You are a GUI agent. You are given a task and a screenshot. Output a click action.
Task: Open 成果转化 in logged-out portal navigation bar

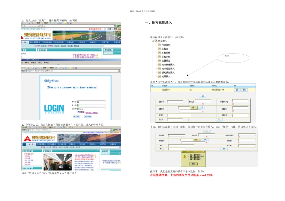click(93, 42)
